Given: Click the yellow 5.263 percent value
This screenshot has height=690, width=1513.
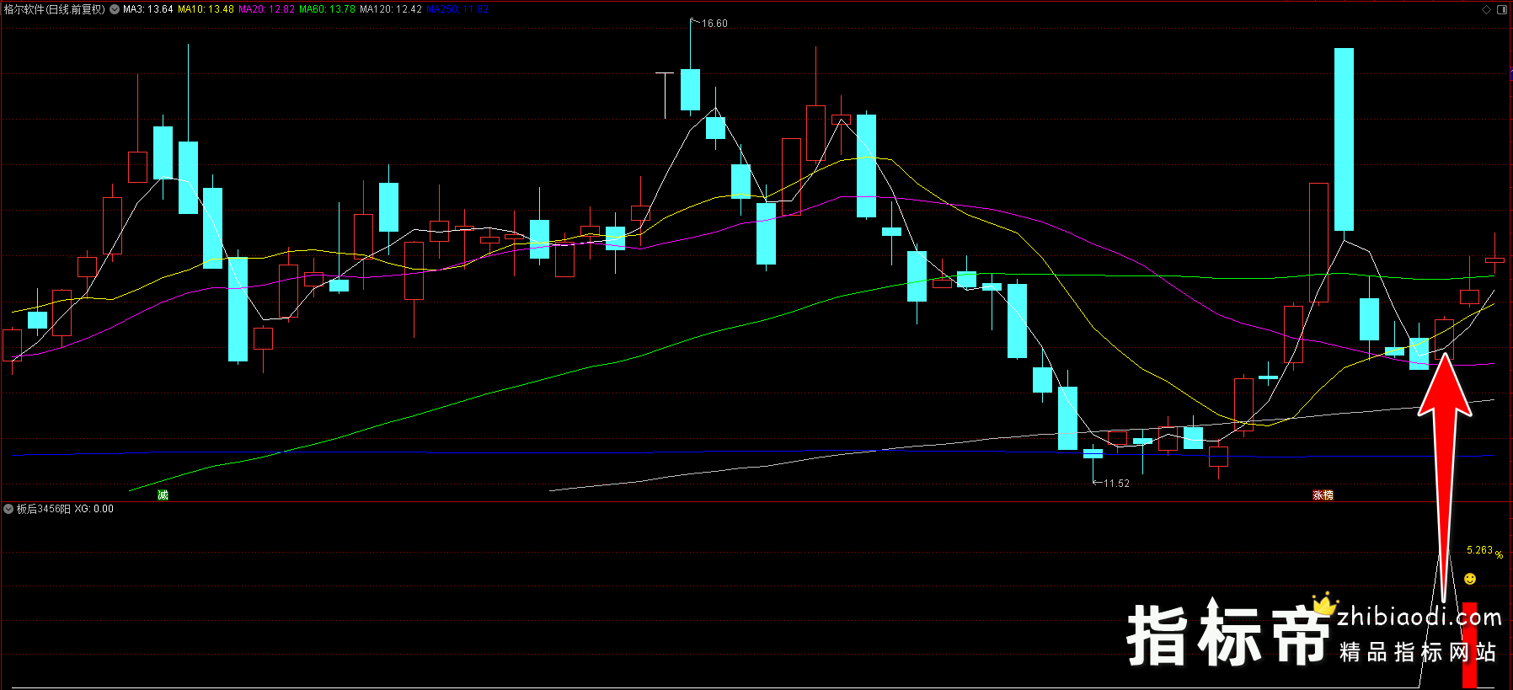Looking at the screenshot, I should (x=1484, y=551).
